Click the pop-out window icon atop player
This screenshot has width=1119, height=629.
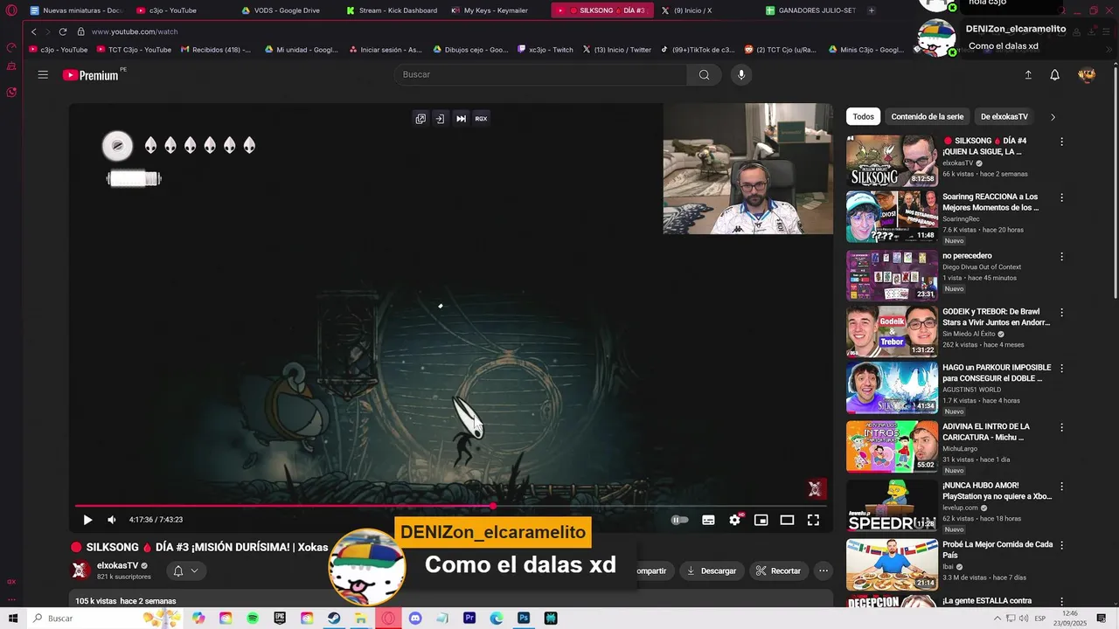tap(420, 119)
